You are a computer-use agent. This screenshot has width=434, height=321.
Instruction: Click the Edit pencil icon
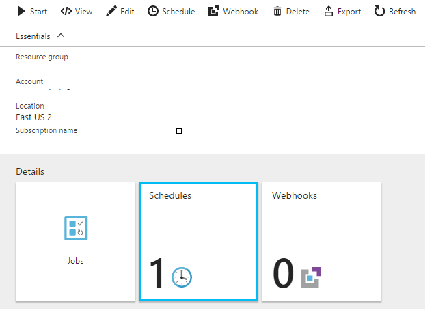111,12
